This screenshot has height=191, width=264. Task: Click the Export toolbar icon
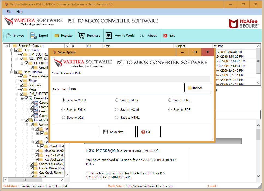point(33,36)
